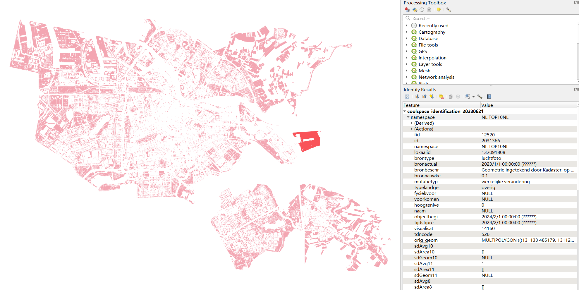The width and height of the screenshot is (579, 290).
Task: Open the identify settings wrench
Action: click(x=480, y=97)
